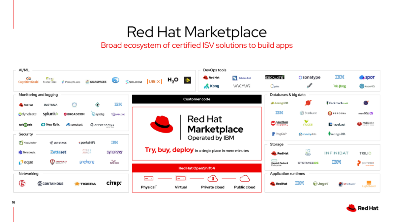Click the Aqua logo in Security
394x222 pixels.
point(26,162)
